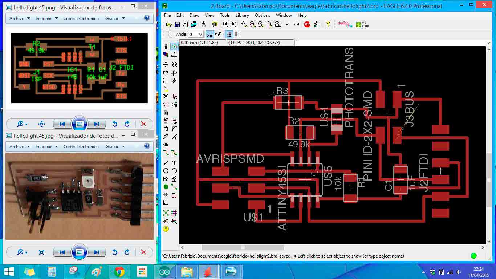This screenshot has height=279, width=496.
Task: Open the Angle dropdown
Action: pos(200,34)
